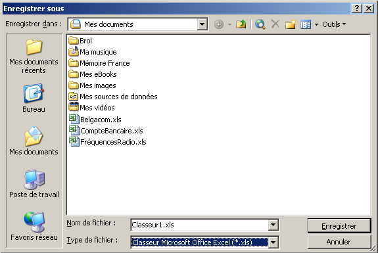Select Bureau in the places bar
The width and height of the screenshot is (378, 253).
pyautogui.click(x=34, y=99)
